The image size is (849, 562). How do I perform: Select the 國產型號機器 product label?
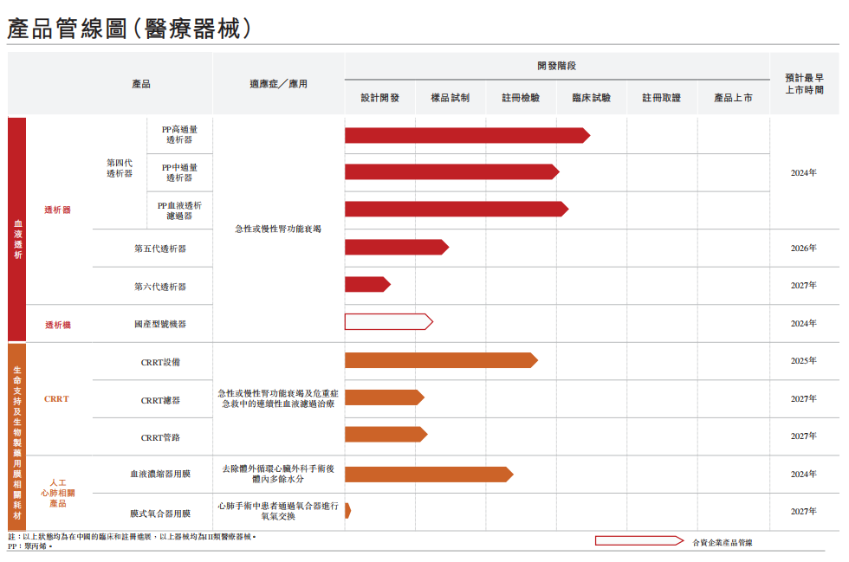point(160,324)
